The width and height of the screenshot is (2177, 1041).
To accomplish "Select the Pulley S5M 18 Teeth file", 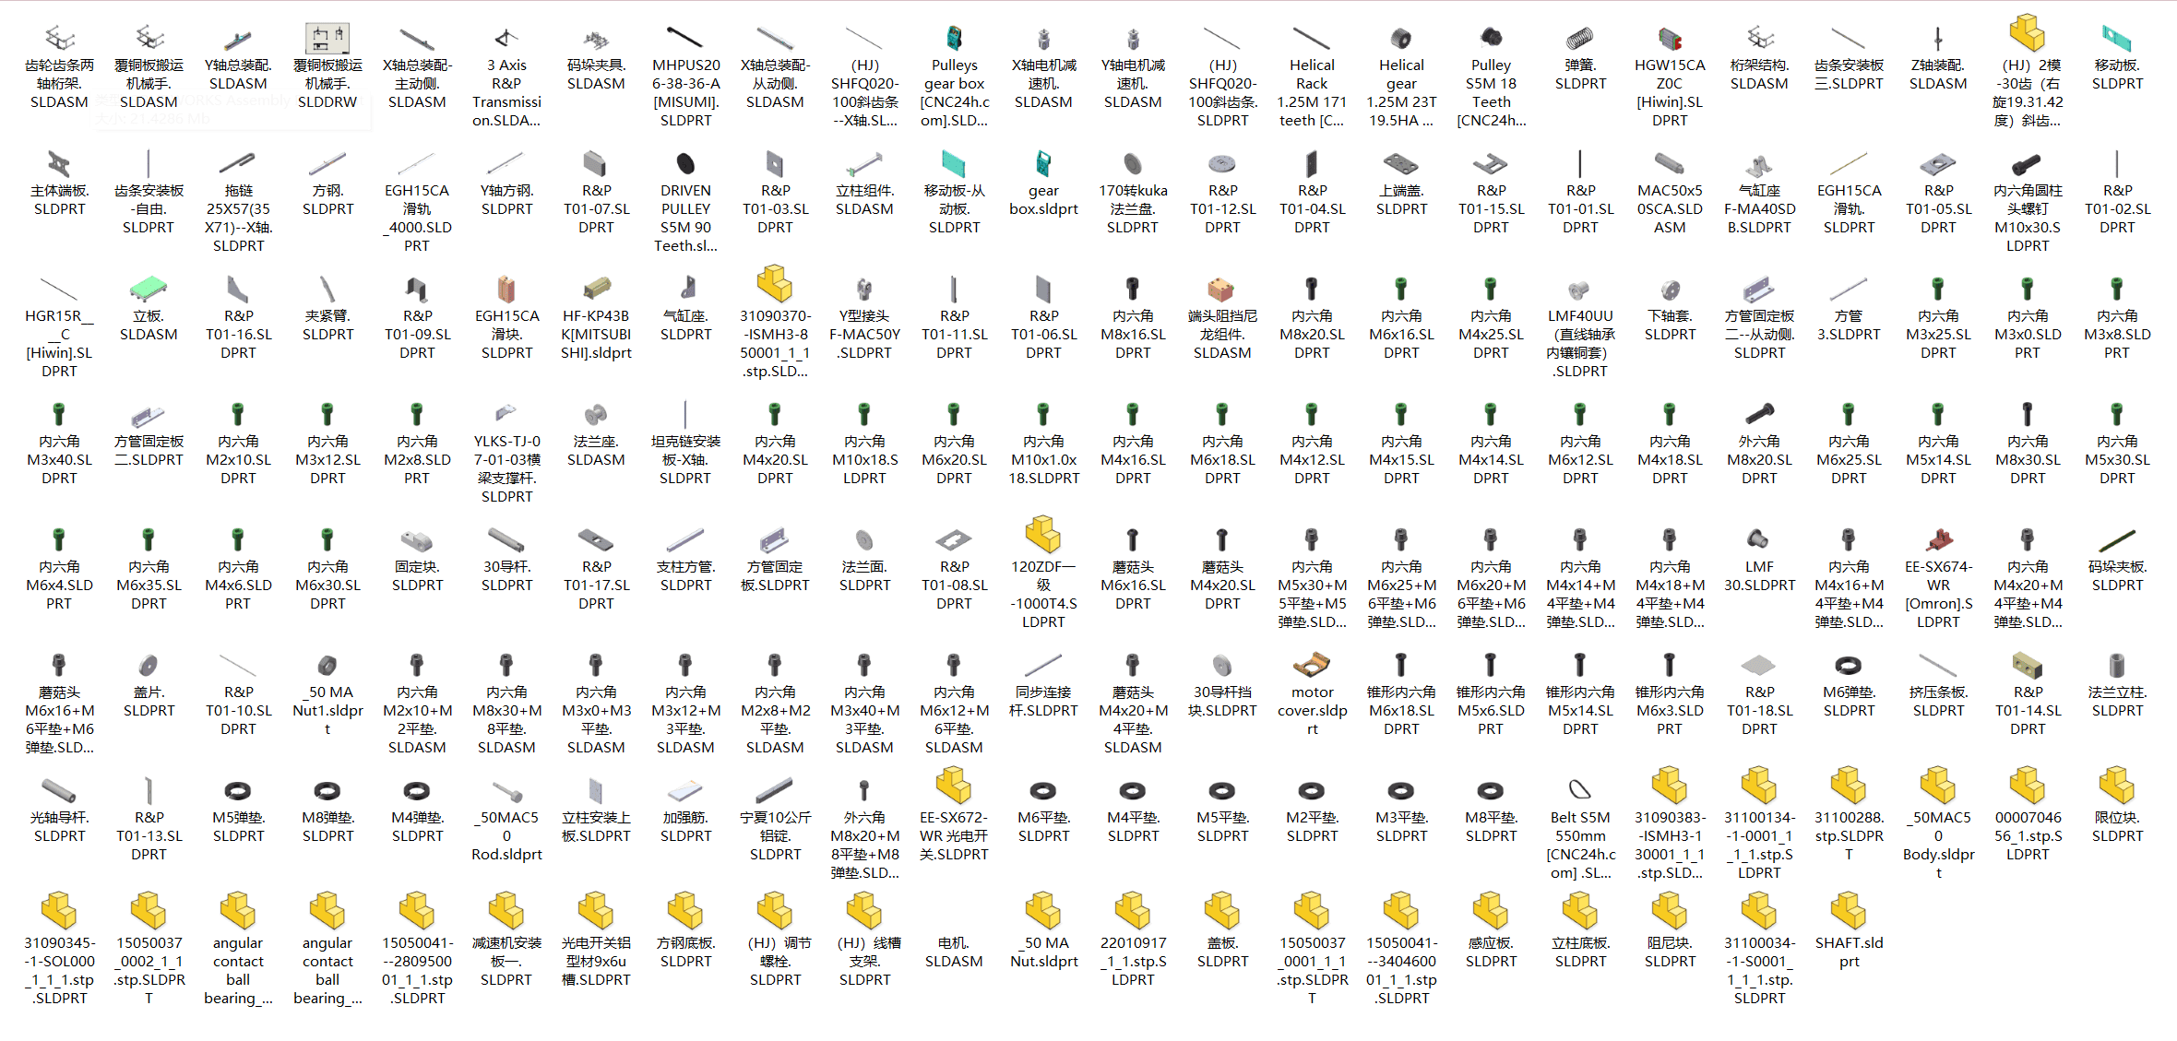I will (1491, 76).
